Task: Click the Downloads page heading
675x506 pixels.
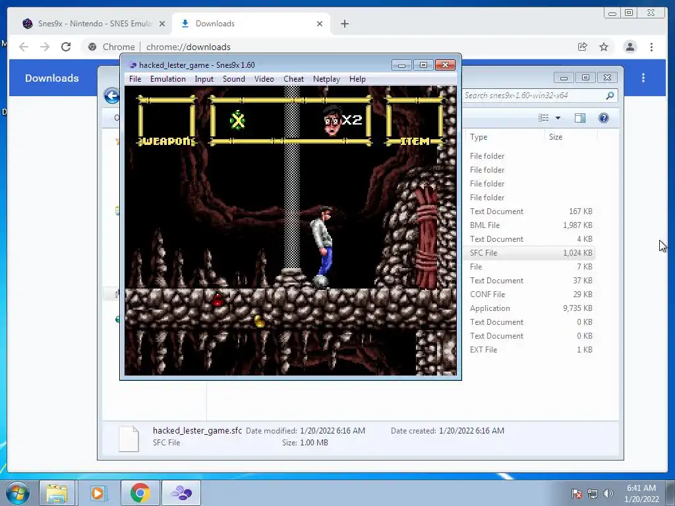Action: click(51, 78)
